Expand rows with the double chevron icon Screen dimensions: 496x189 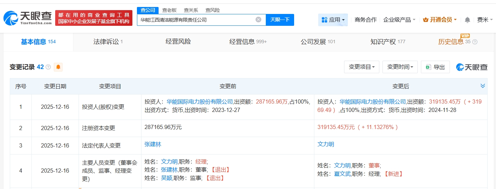coord(483,86)
